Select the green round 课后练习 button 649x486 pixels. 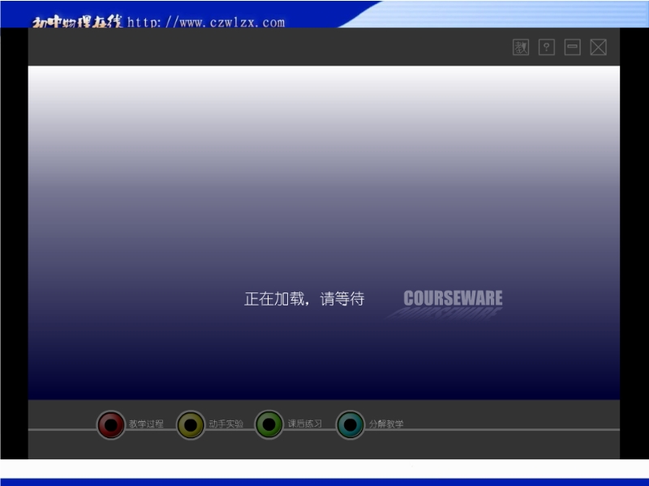pos(269,424)
